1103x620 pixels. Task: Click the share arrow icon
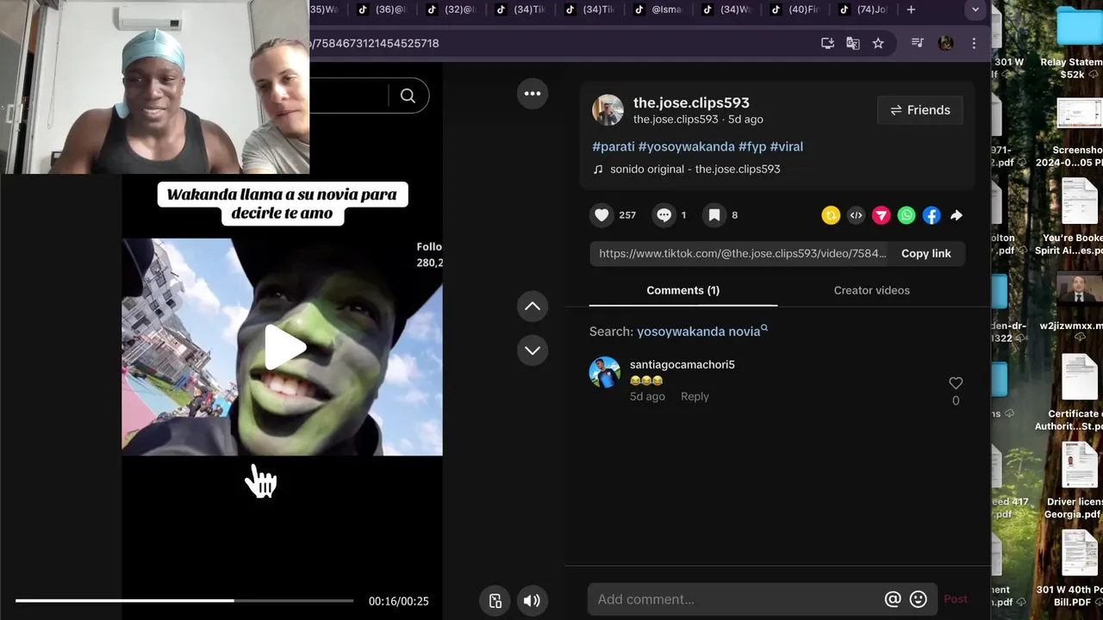point(957,215)
